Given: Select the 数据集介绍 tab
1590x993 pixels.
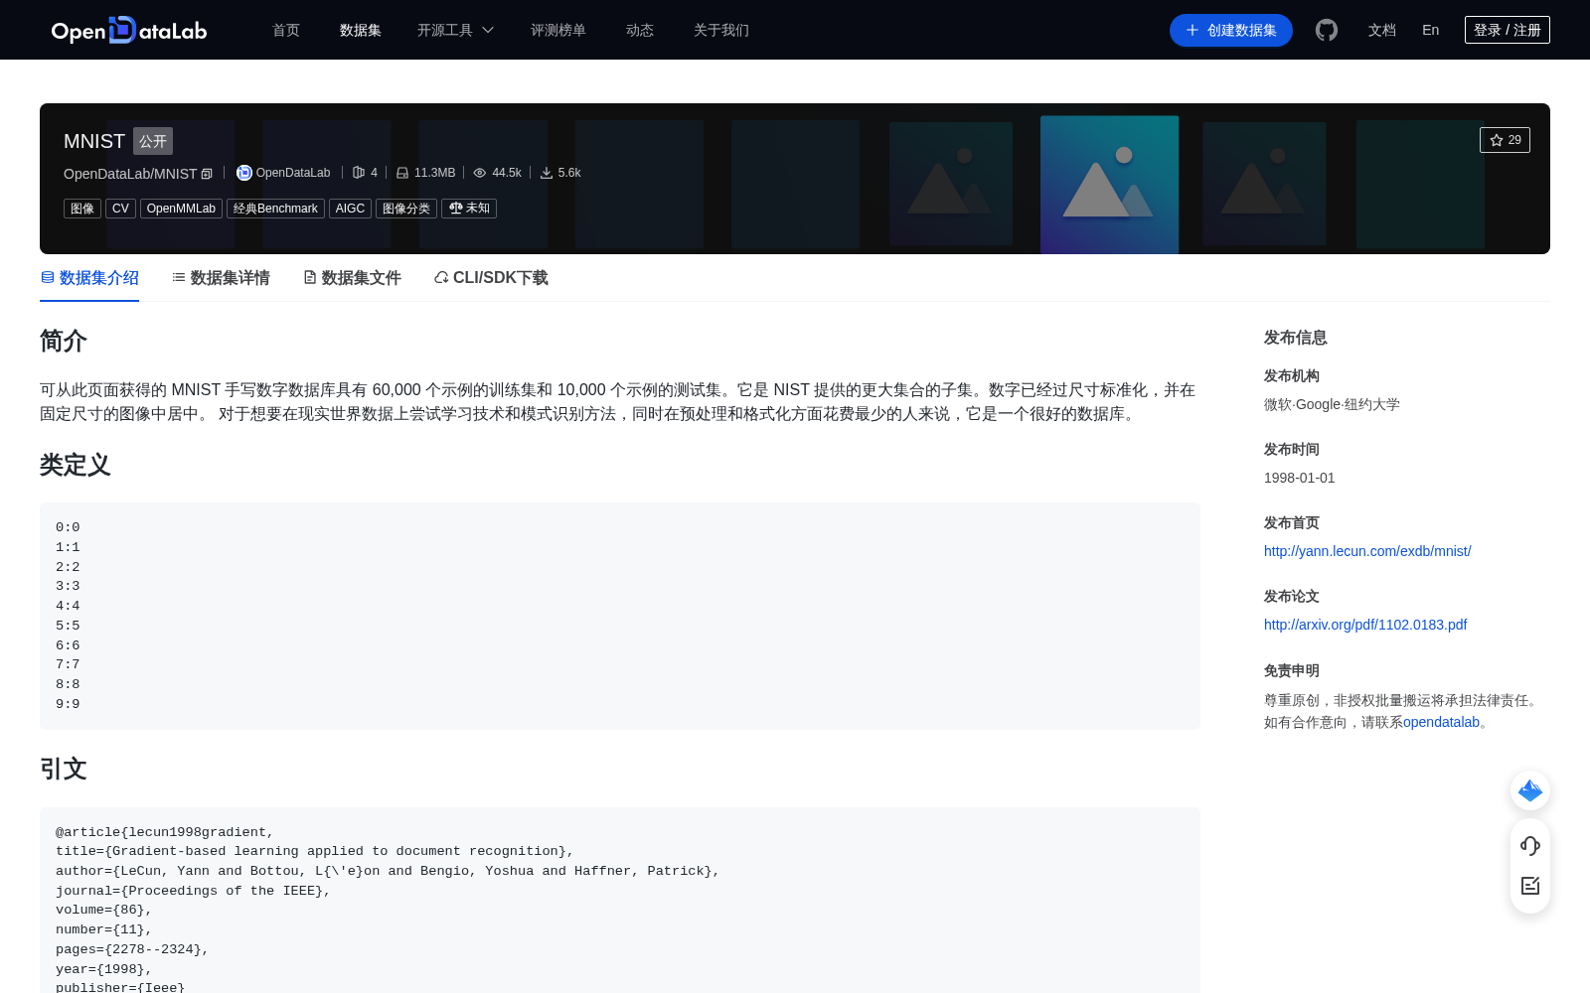Looking at the screenshot, I should pyautogui.click(x=89, y=278).
